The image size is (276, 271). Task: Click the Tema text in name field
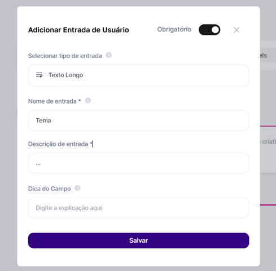(x=43, y=121)
